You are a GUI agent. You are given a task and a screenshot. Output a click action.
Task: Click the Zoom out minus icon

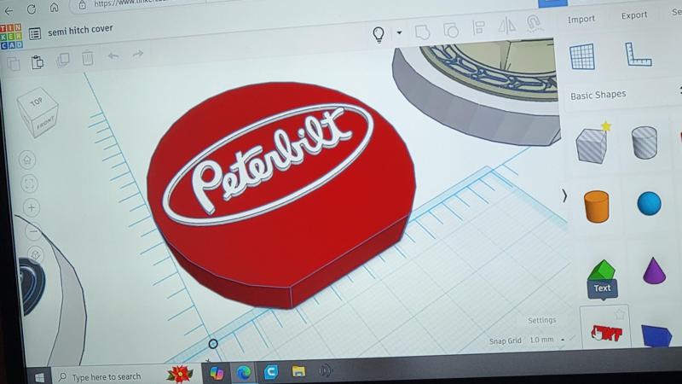coord(33,231)
